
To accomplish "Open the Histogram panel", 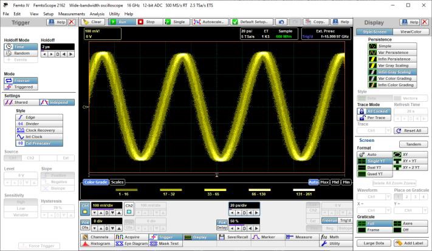I will point(97,243).
